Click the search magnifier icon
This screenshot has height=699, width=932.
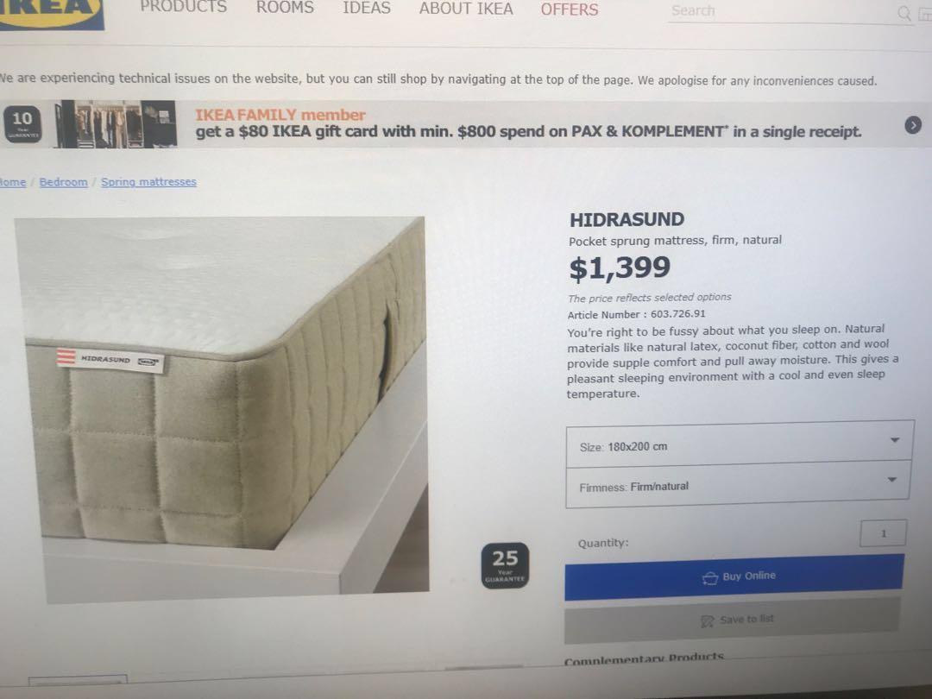click(904, 13)
